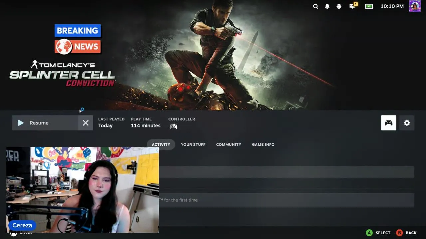
Task: Check the battery status icon
Action: pos(369,6)
